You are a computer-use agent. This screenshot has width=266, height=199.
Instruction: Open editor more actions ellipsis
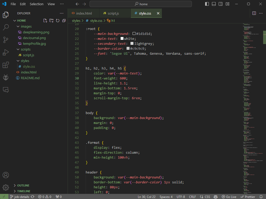[261, 13]
